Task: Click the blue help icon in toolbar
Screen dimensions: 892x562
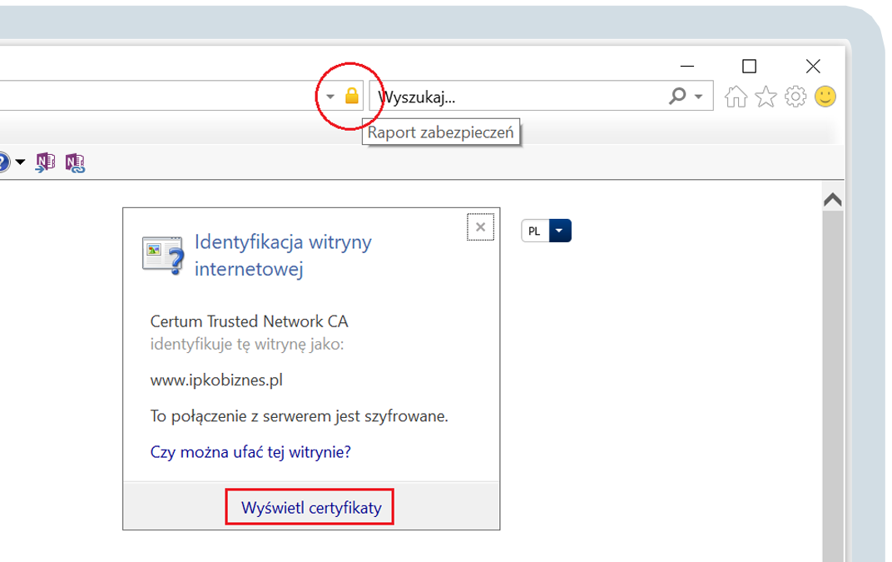Action: [4, 162]
